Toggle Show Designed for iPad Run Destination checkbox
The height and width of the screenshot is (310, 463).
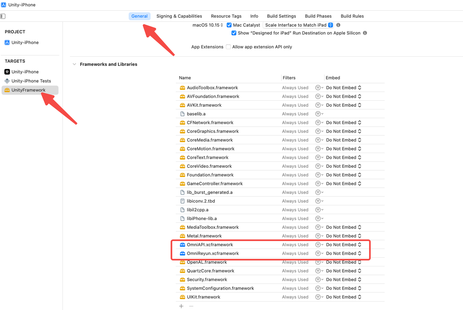pos(234,33)
